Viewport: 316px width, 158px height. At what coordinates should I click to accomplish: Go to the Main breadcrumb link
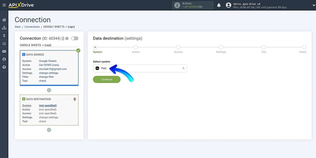click(18, 27)
